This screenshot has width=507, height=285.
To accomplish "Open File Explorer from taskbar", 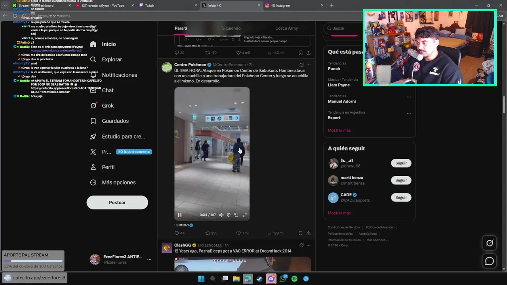I will tap(236, 279).
